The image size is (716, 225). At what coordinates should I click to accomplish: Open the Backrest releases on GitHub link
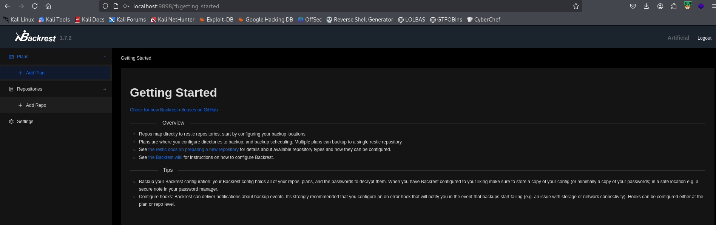[x=174, y=110]
